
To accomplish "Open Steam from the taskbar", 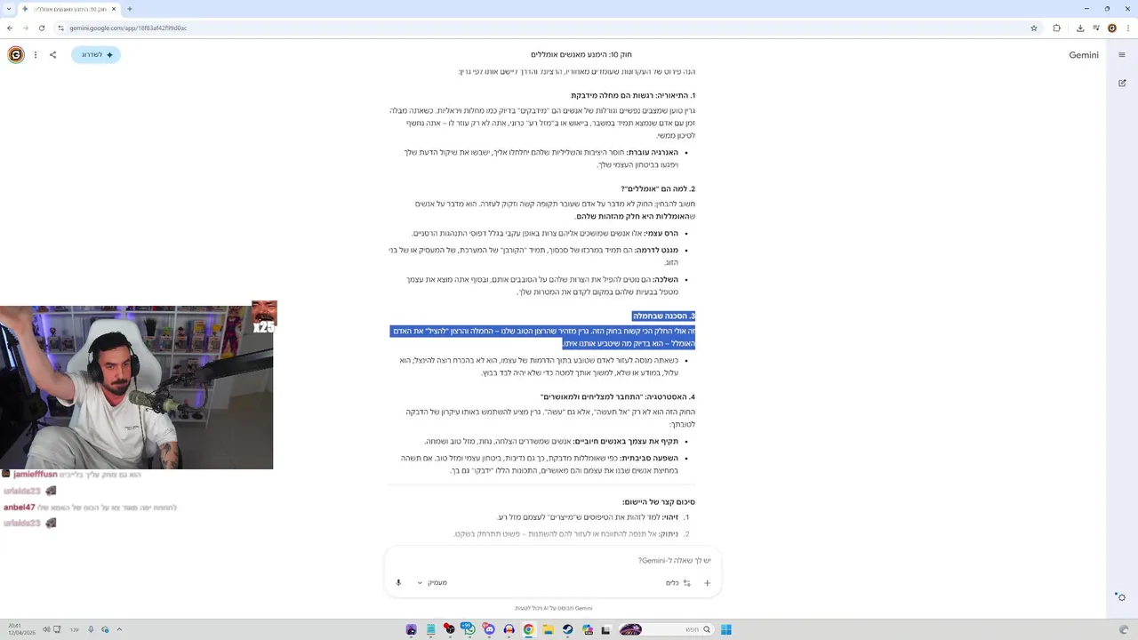I will click(x=568, y=629).
